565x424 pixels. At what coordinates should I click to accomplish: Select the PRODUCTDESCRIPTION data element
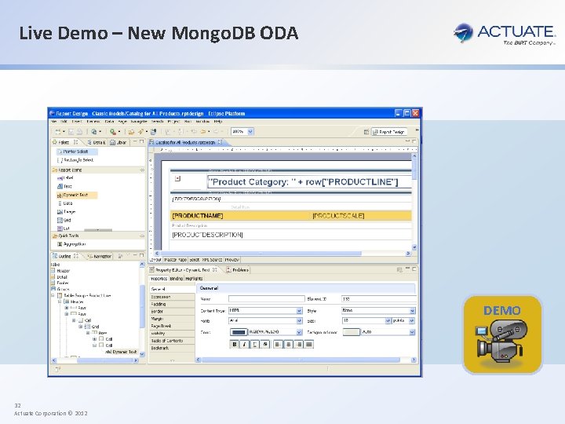click(207, 235)
